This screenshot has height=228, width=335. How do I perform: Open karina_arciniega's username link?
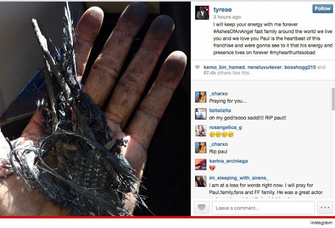pos(228,161)
